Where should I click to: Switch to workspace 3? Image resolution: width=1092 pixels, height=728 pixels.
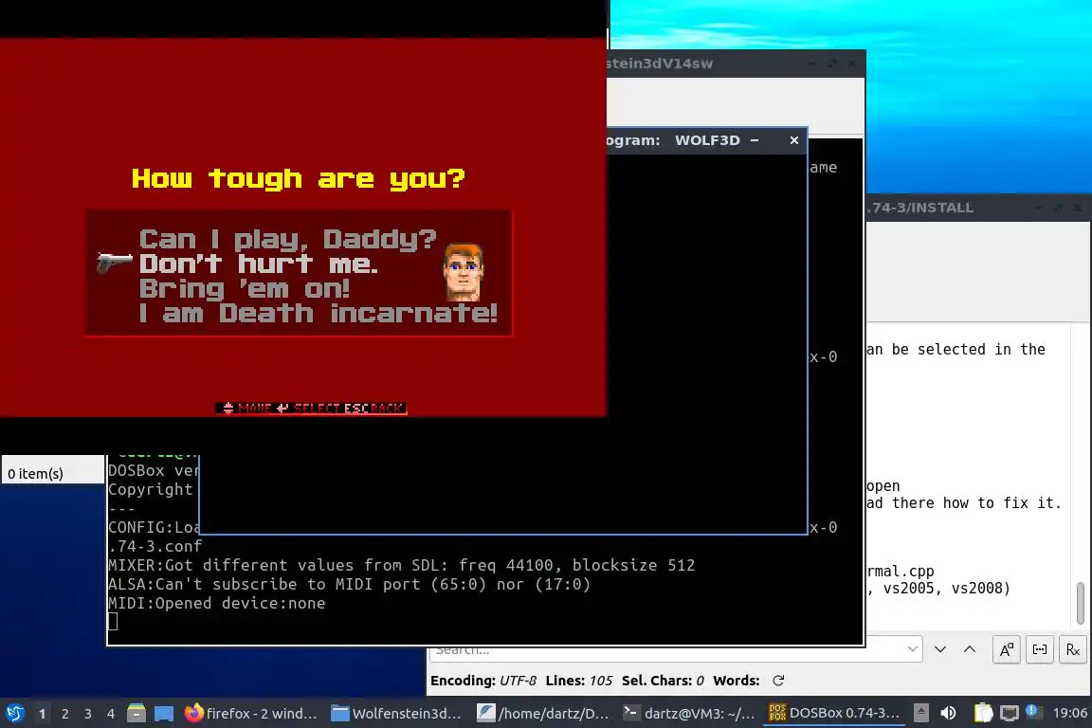(x=88, y=714)
